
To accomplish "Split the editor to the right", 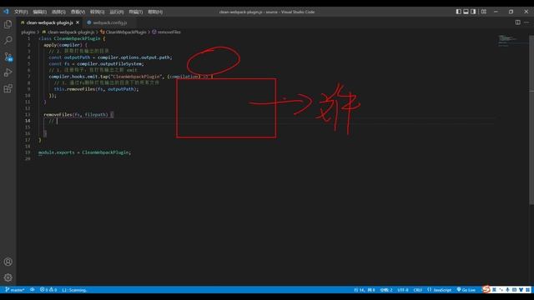I will 517,22.
